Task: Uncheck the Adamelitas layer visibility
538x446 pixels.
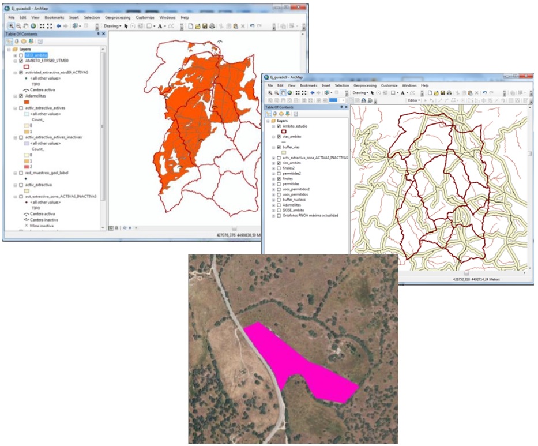Action: (21, 95)
